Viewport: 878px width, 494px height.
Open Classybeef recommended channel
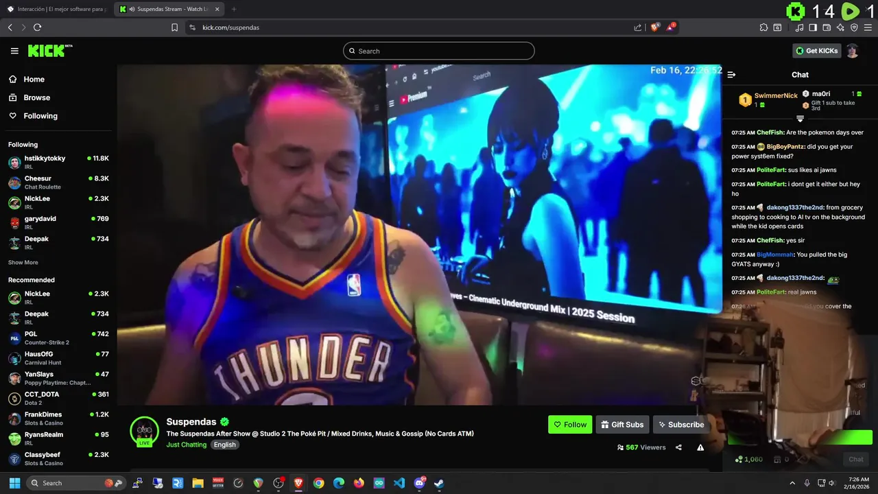[58, 458]
